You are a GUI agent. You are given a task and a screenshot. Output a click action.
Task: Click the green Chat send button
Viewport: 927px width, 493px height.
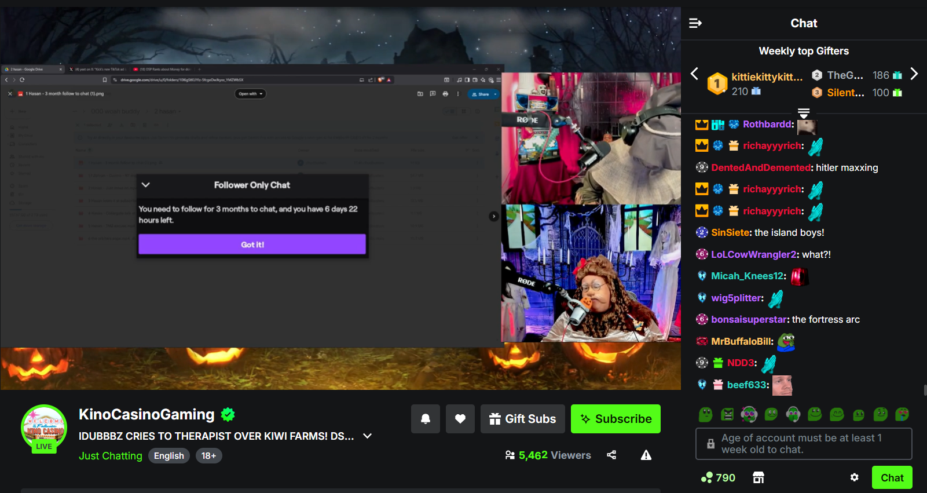(x=892, y=477)
